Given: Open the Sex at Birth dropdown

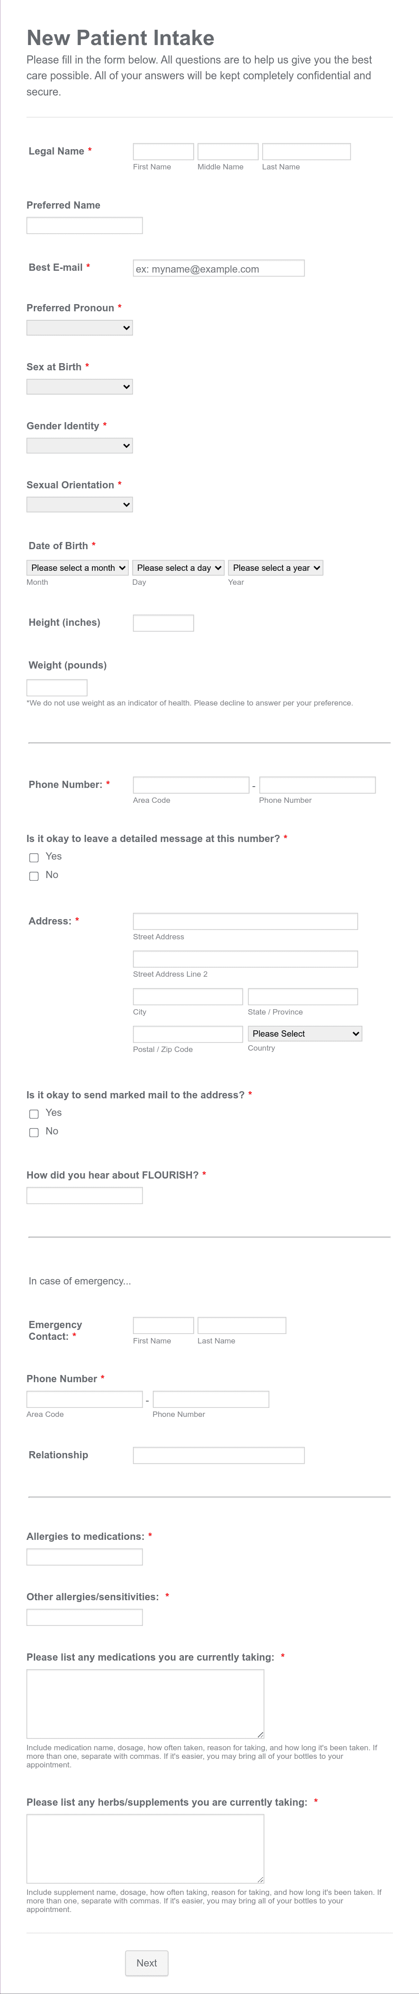Looking at the screenshot, I should pos(79,386).
